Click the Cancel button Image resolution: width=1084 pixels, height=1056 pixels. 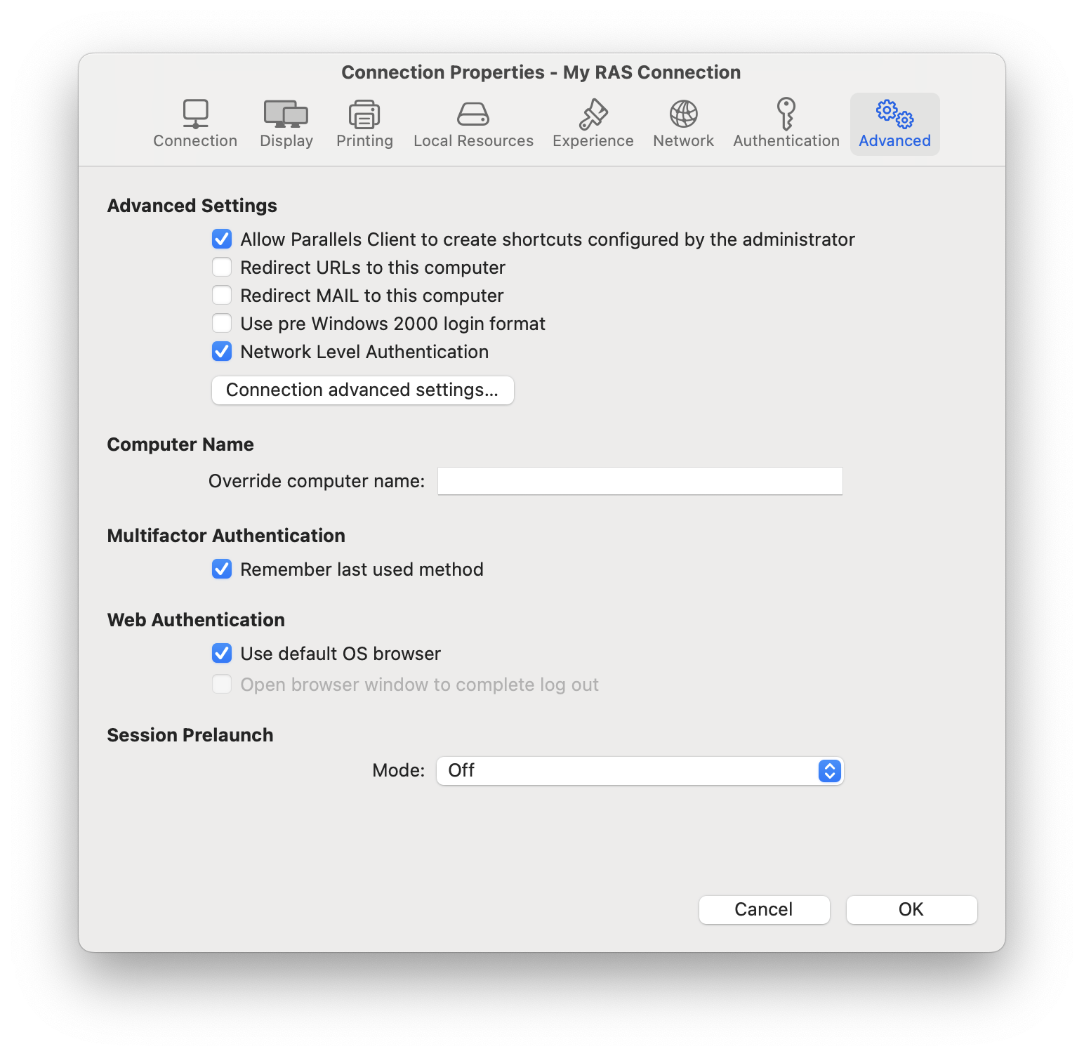tap(764, 910)
